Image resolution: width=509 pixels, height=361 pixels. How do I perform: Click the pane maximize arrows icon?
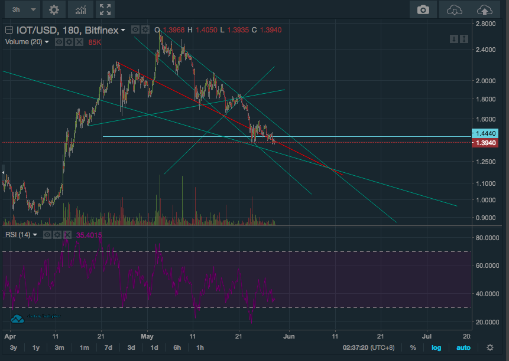click(464, 39)
